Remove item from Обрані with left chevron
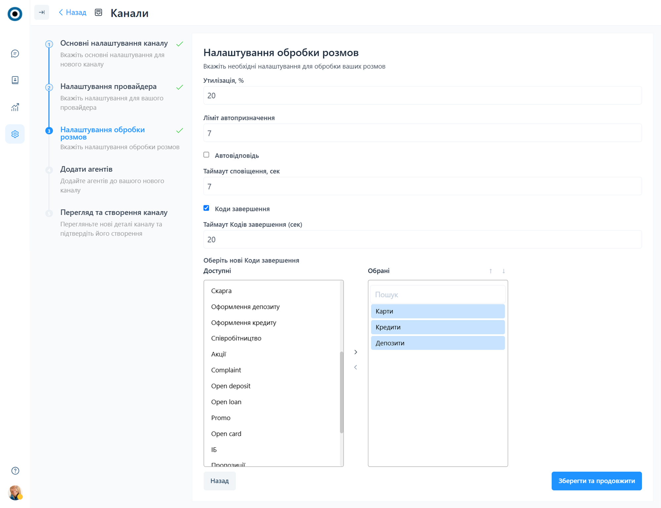The height and width of the screenshot is (508, 661). pos(356,367)
